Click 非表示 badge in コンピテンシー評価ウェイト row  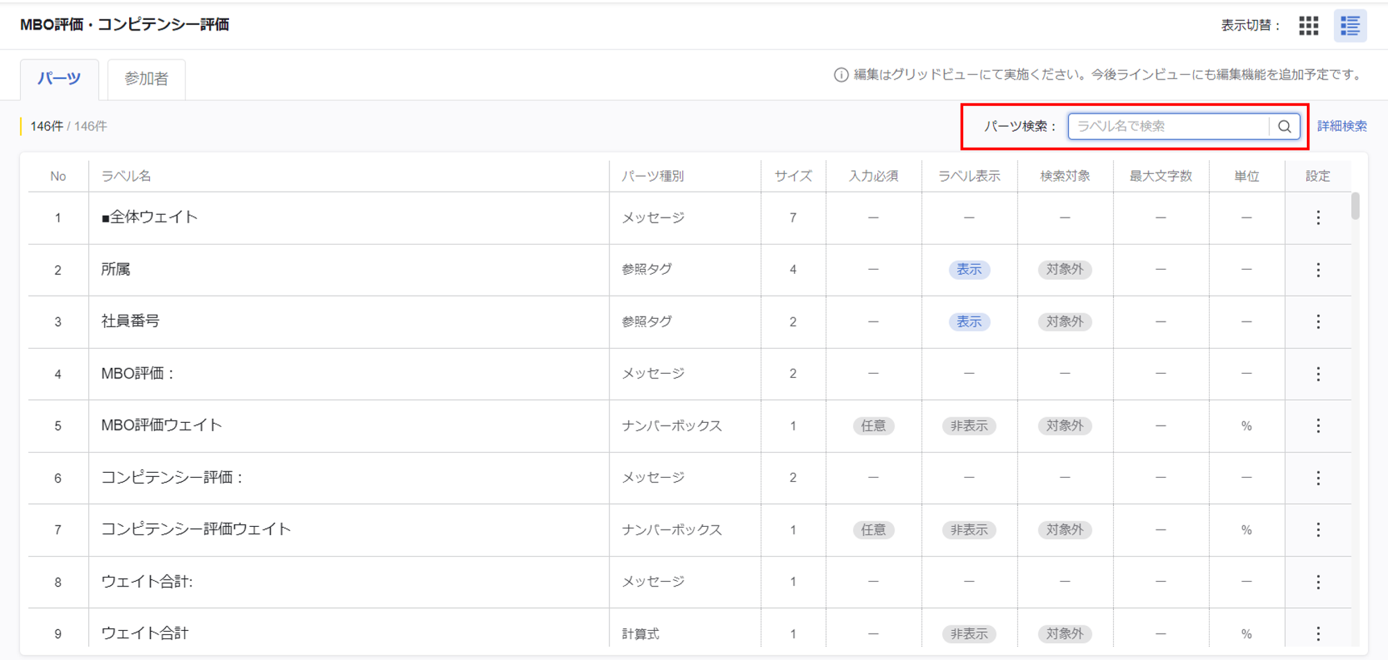click(x=969, y=530)
